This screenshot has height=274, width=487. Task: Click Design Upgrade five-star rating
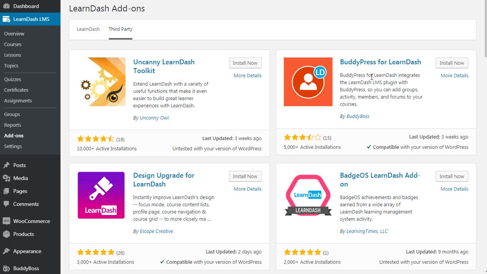click(95, 252)
